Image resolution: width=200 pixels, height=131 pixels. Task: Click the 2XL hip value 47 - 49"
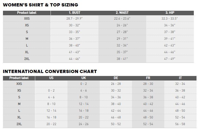[170, 59]
